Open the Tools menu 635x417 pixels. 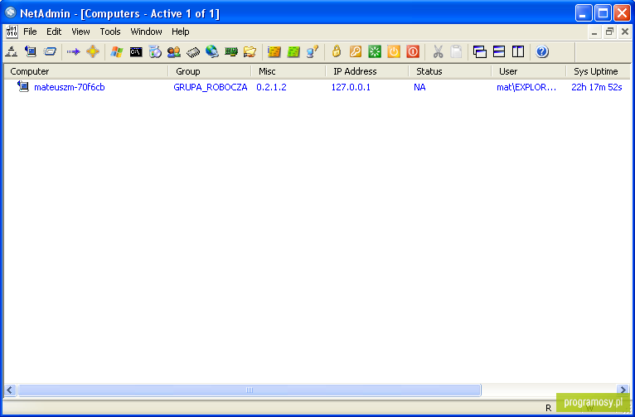110,32
